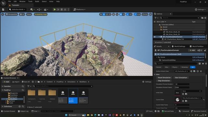Select the Physics filter in Details

[175, 67]
